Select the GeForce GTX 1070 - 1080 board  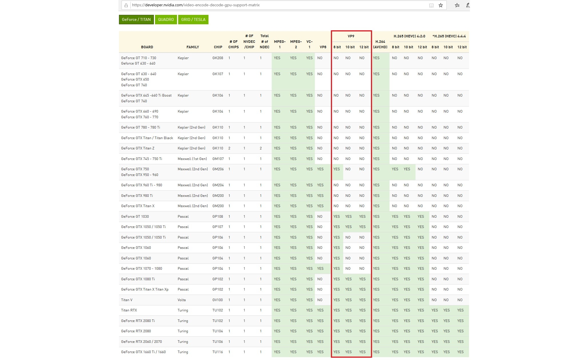tap(142, 269)
